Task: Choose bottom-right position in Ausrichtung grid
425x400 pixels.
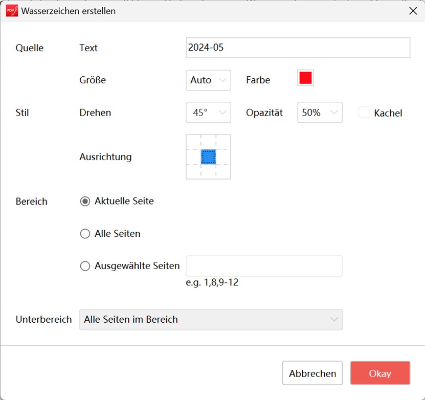Action: (x=223, y=172)
